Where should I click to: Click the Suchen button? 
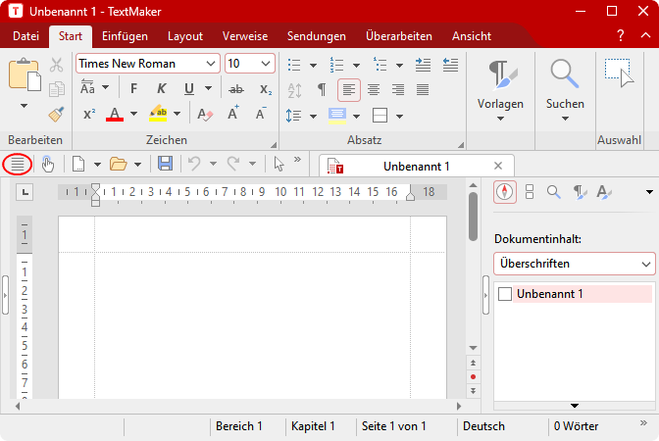pyautogui.click(x=565, y=88)
